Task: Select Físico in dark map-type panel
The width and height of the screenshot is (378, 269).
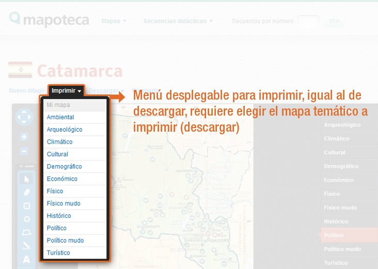Action: 350,194
